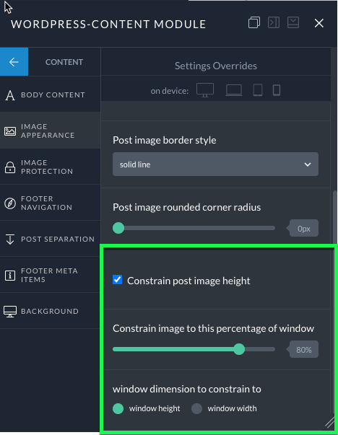Uncheck Constrain post image height
Screen dimensions: 338x435
tap(117, 280)
